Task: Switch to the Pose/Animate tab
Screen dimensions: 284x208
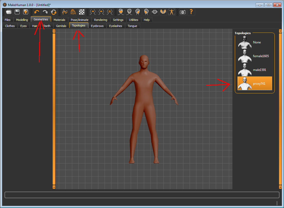Action: pos(80,20)
